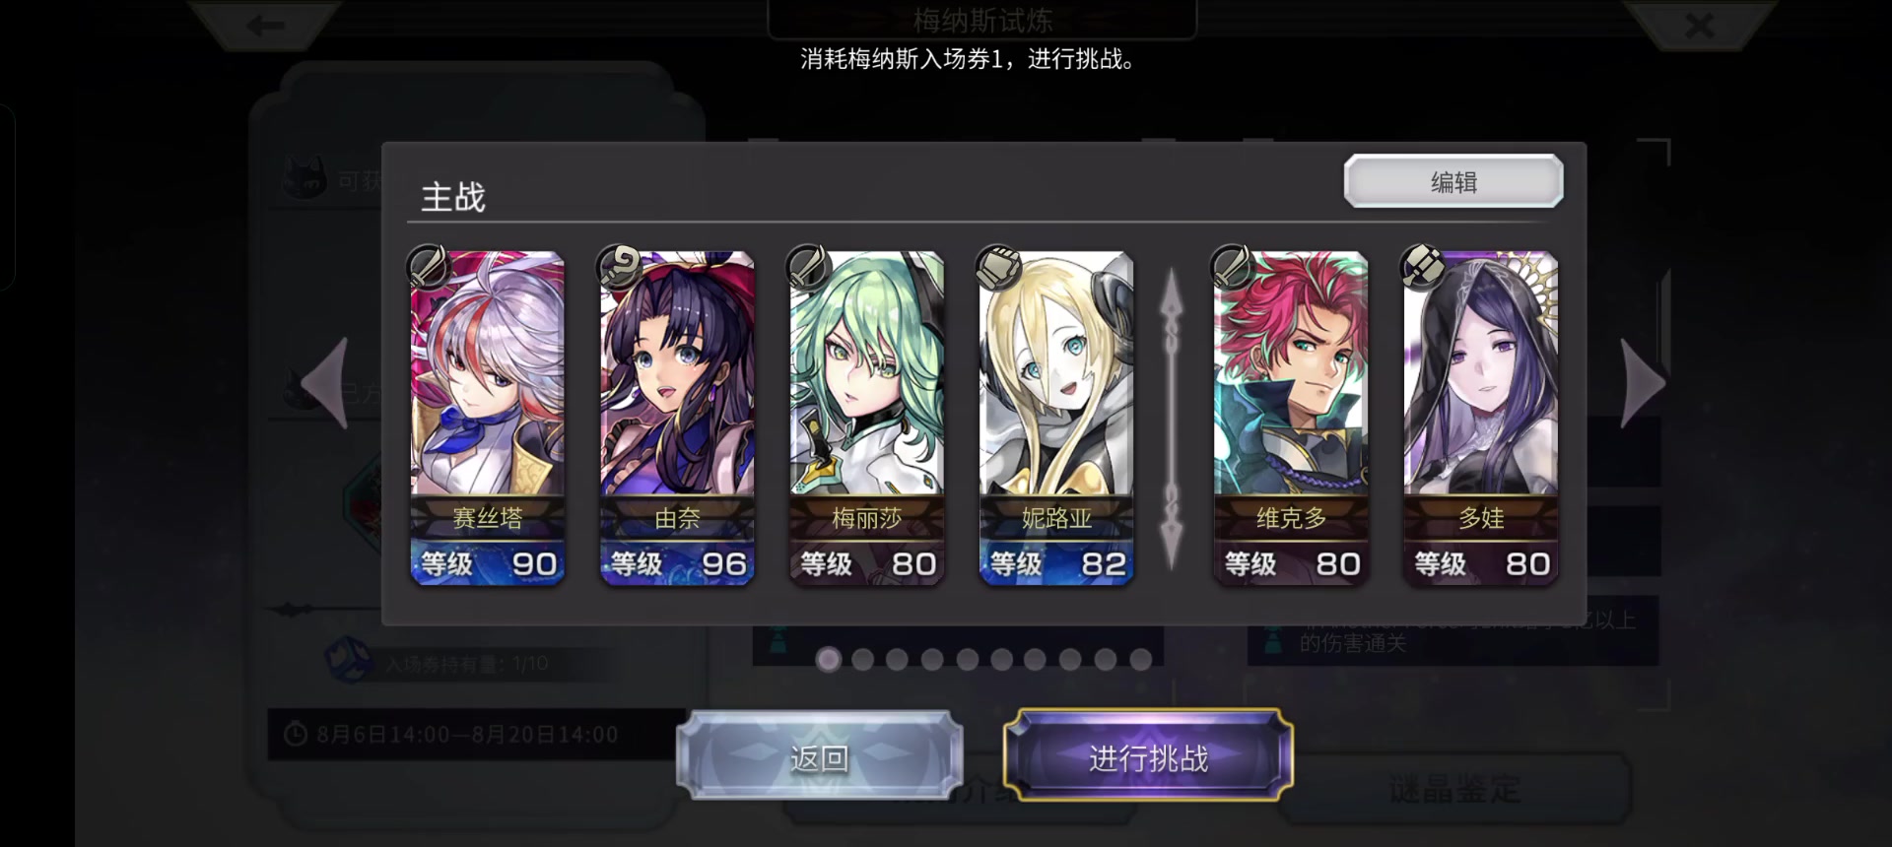
Task: Click the whip weapon icon on 由奈's card
Action: (619, 266)
